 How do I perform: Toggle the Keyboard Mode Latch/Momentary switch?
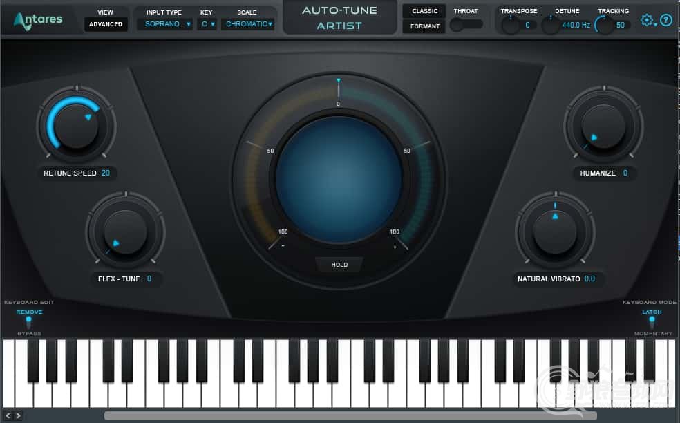[651, 321]
